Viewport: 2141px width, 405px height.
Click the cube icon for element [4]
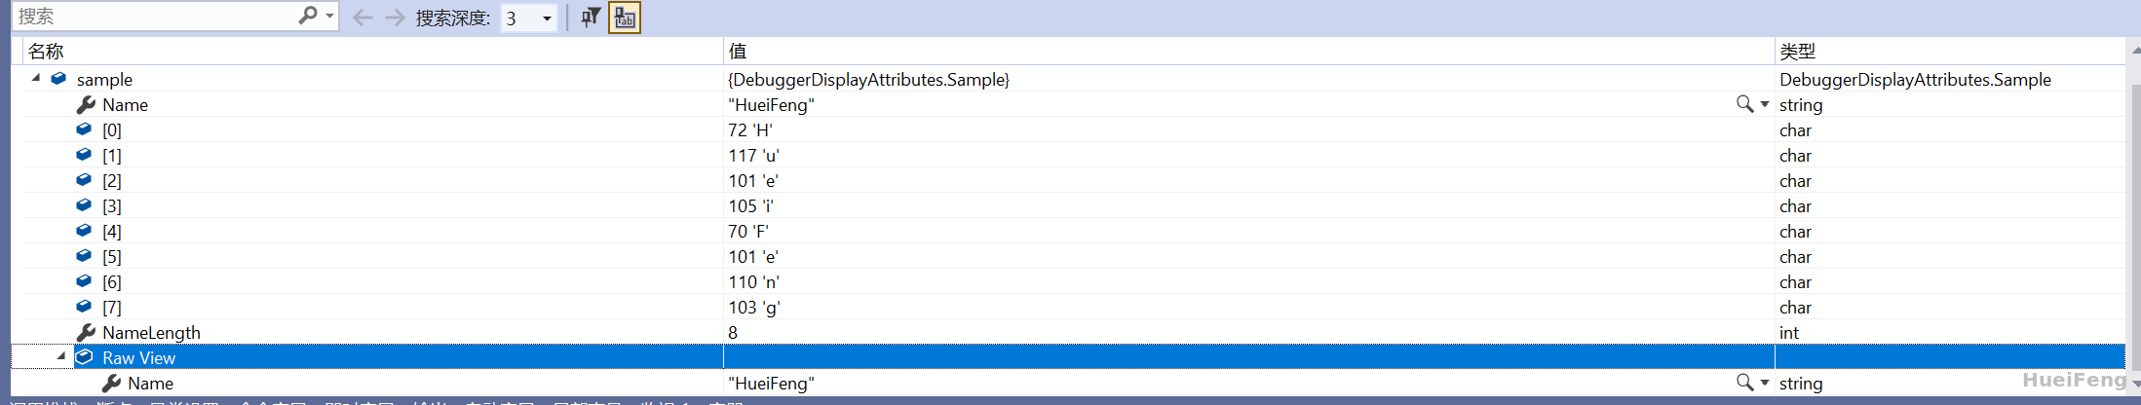pyautogui.click(x=85, y=231)
